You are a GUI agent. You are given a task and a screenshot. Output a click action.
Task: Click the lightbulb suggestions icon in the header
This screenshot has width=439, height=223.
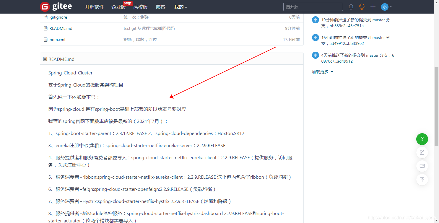[x=362, y=6]
